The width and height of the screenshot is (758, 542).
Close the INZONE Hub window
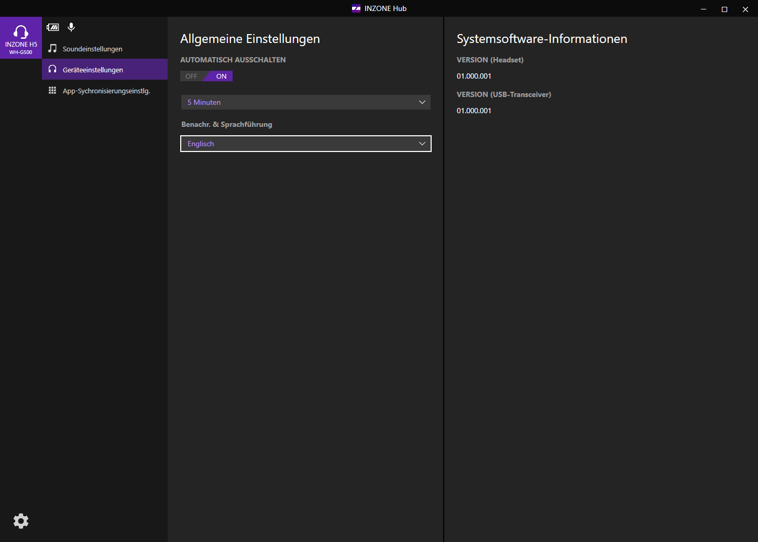(745, 9)
